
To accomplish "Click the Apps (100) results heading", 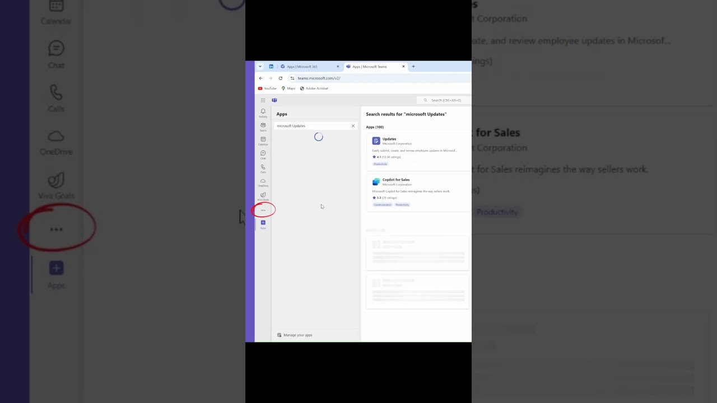I will point(375,127).
